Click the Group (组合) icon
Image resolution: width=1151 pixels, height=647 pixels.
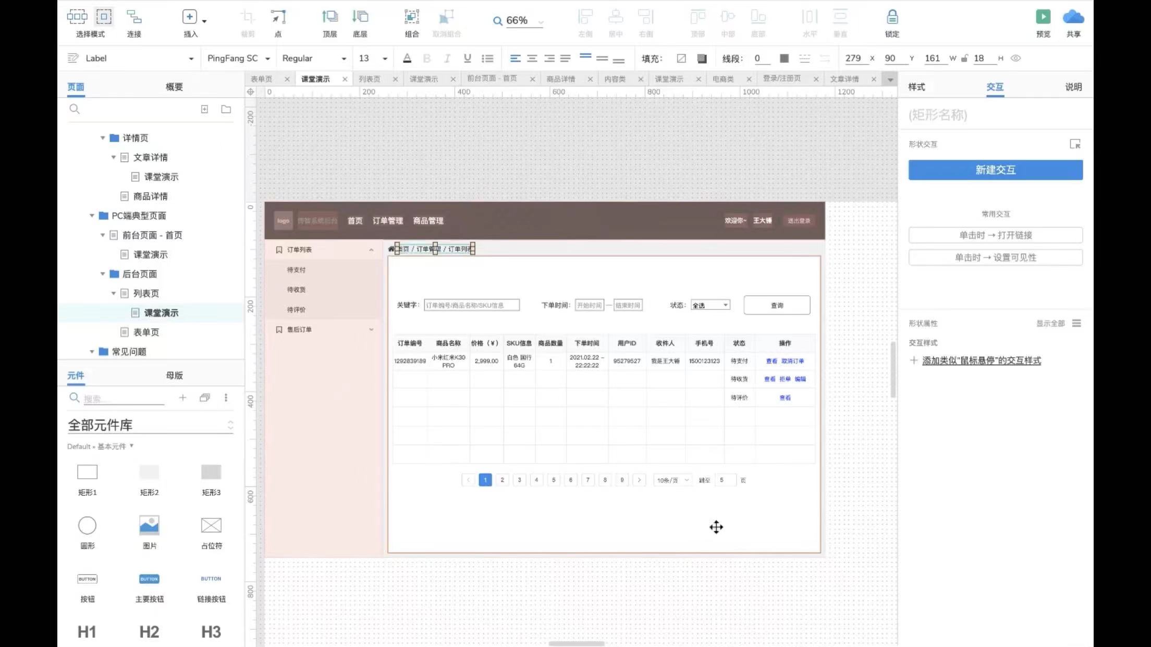411,17
